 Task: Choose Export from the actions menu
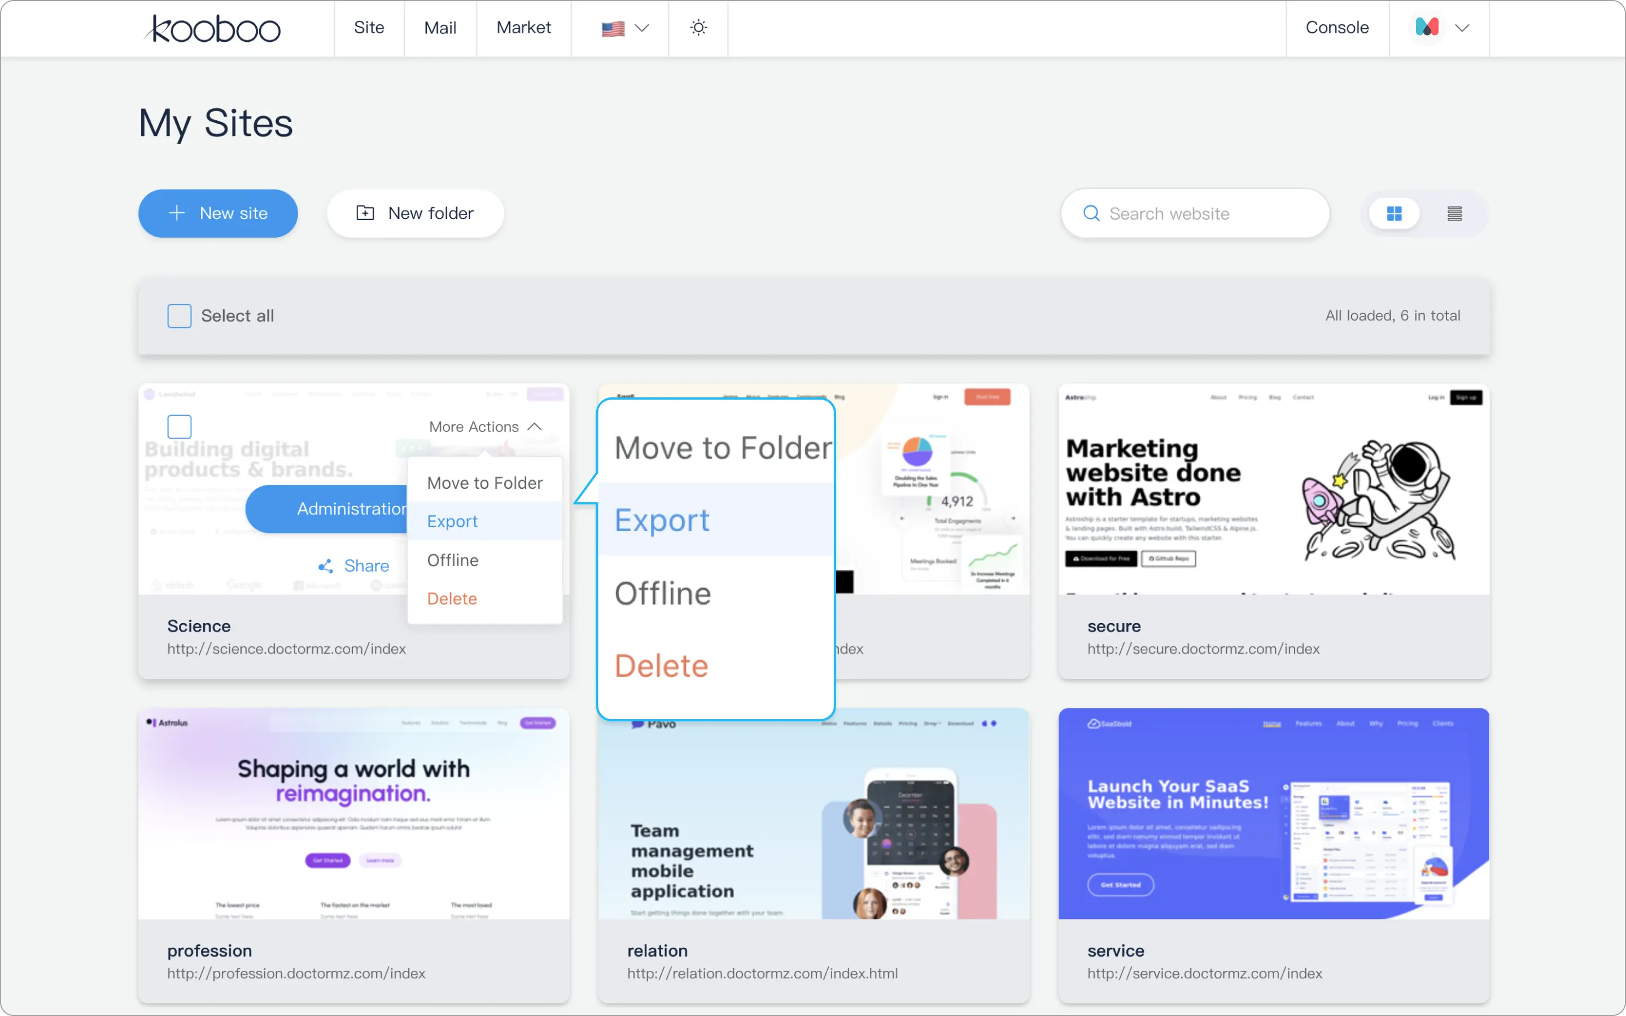pos(452,522)
